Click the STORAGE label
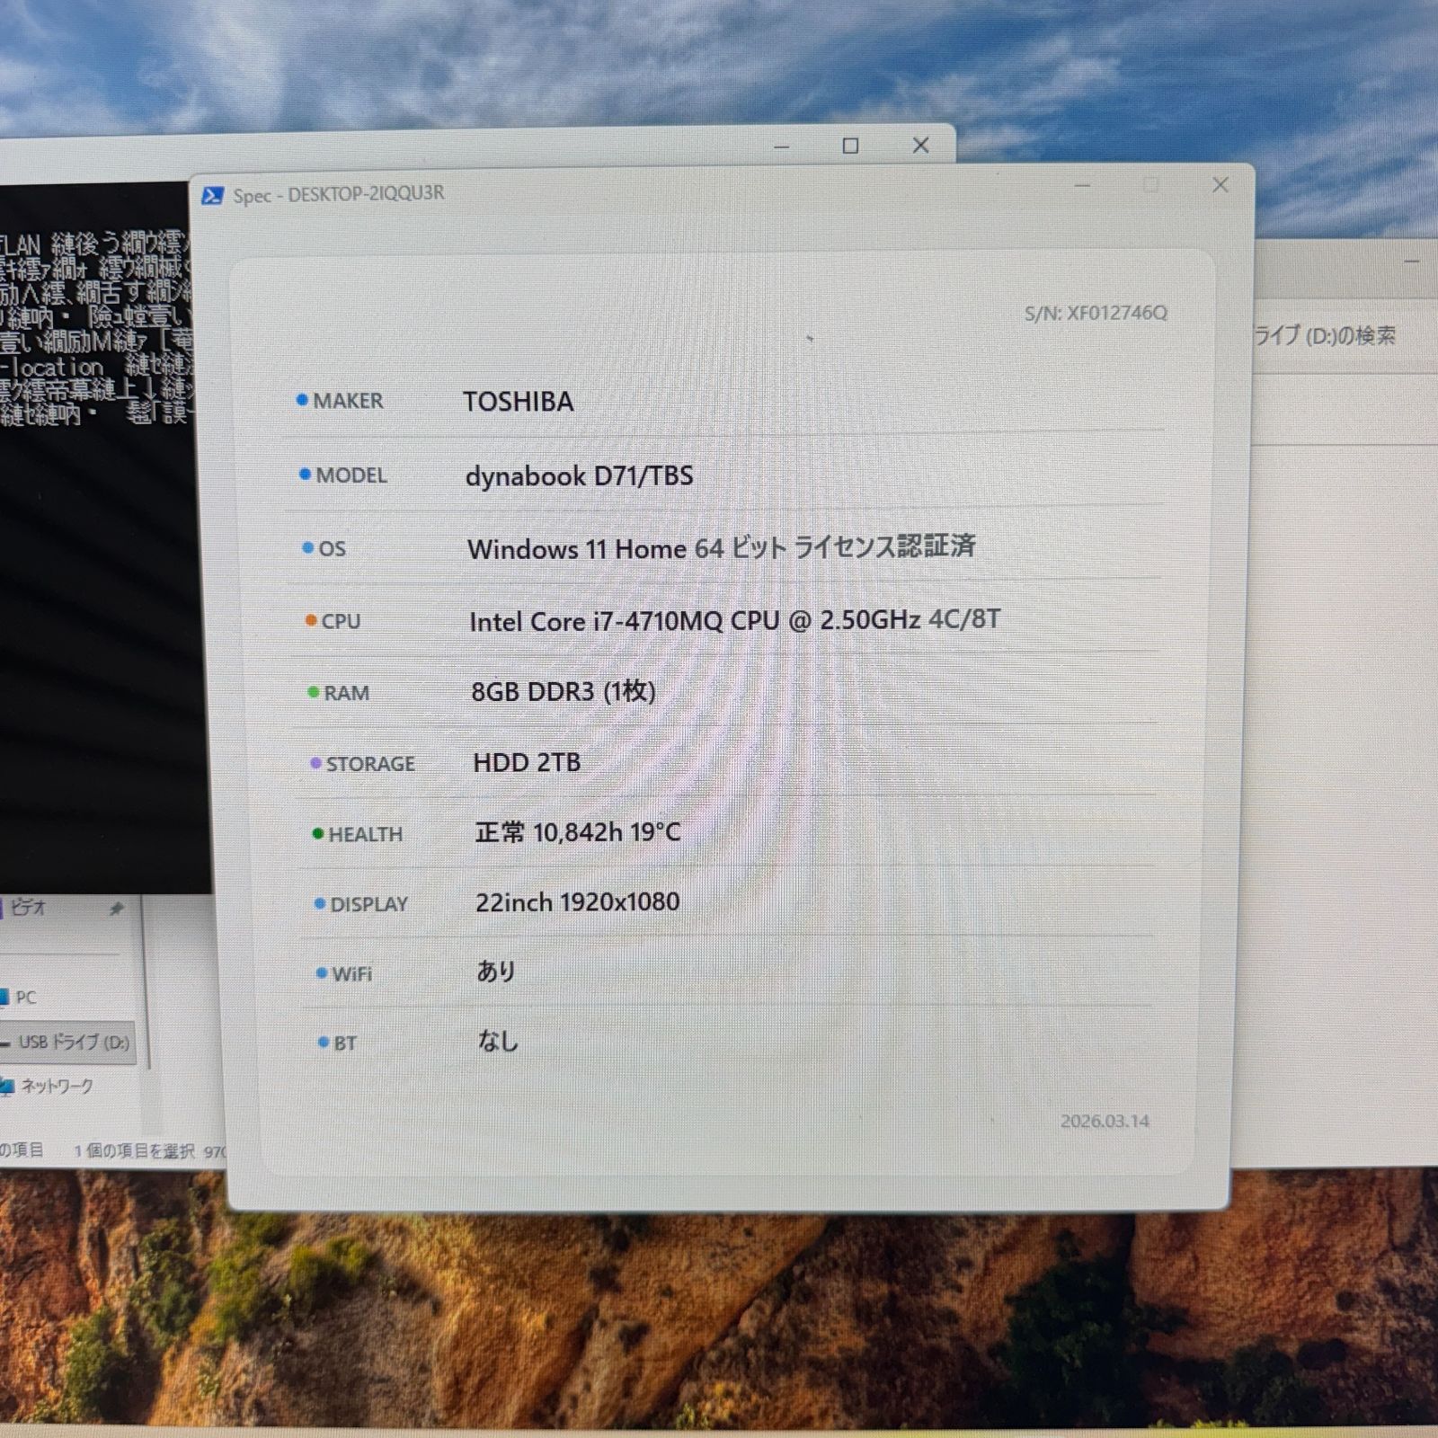The width and height of the screenshot is (1438, 1438). pos(370,764)
